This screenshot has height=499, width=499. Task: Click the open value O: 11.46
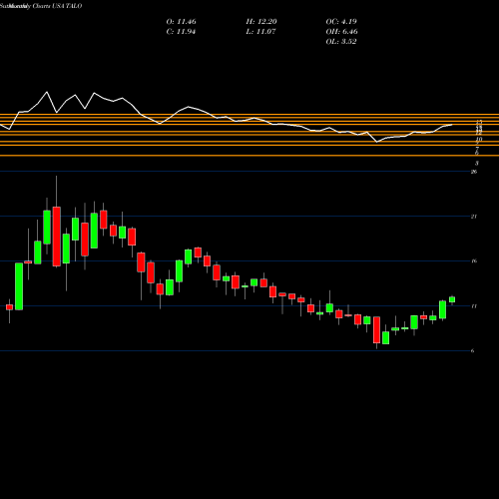click(181, 22)
